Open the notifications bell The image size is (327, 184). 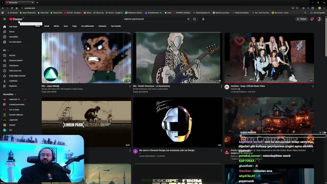312,19
